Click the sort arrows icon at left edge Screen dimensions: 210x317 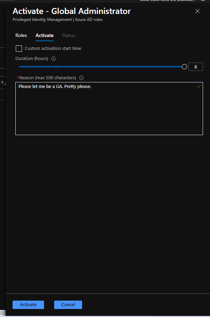coord(3,83)
